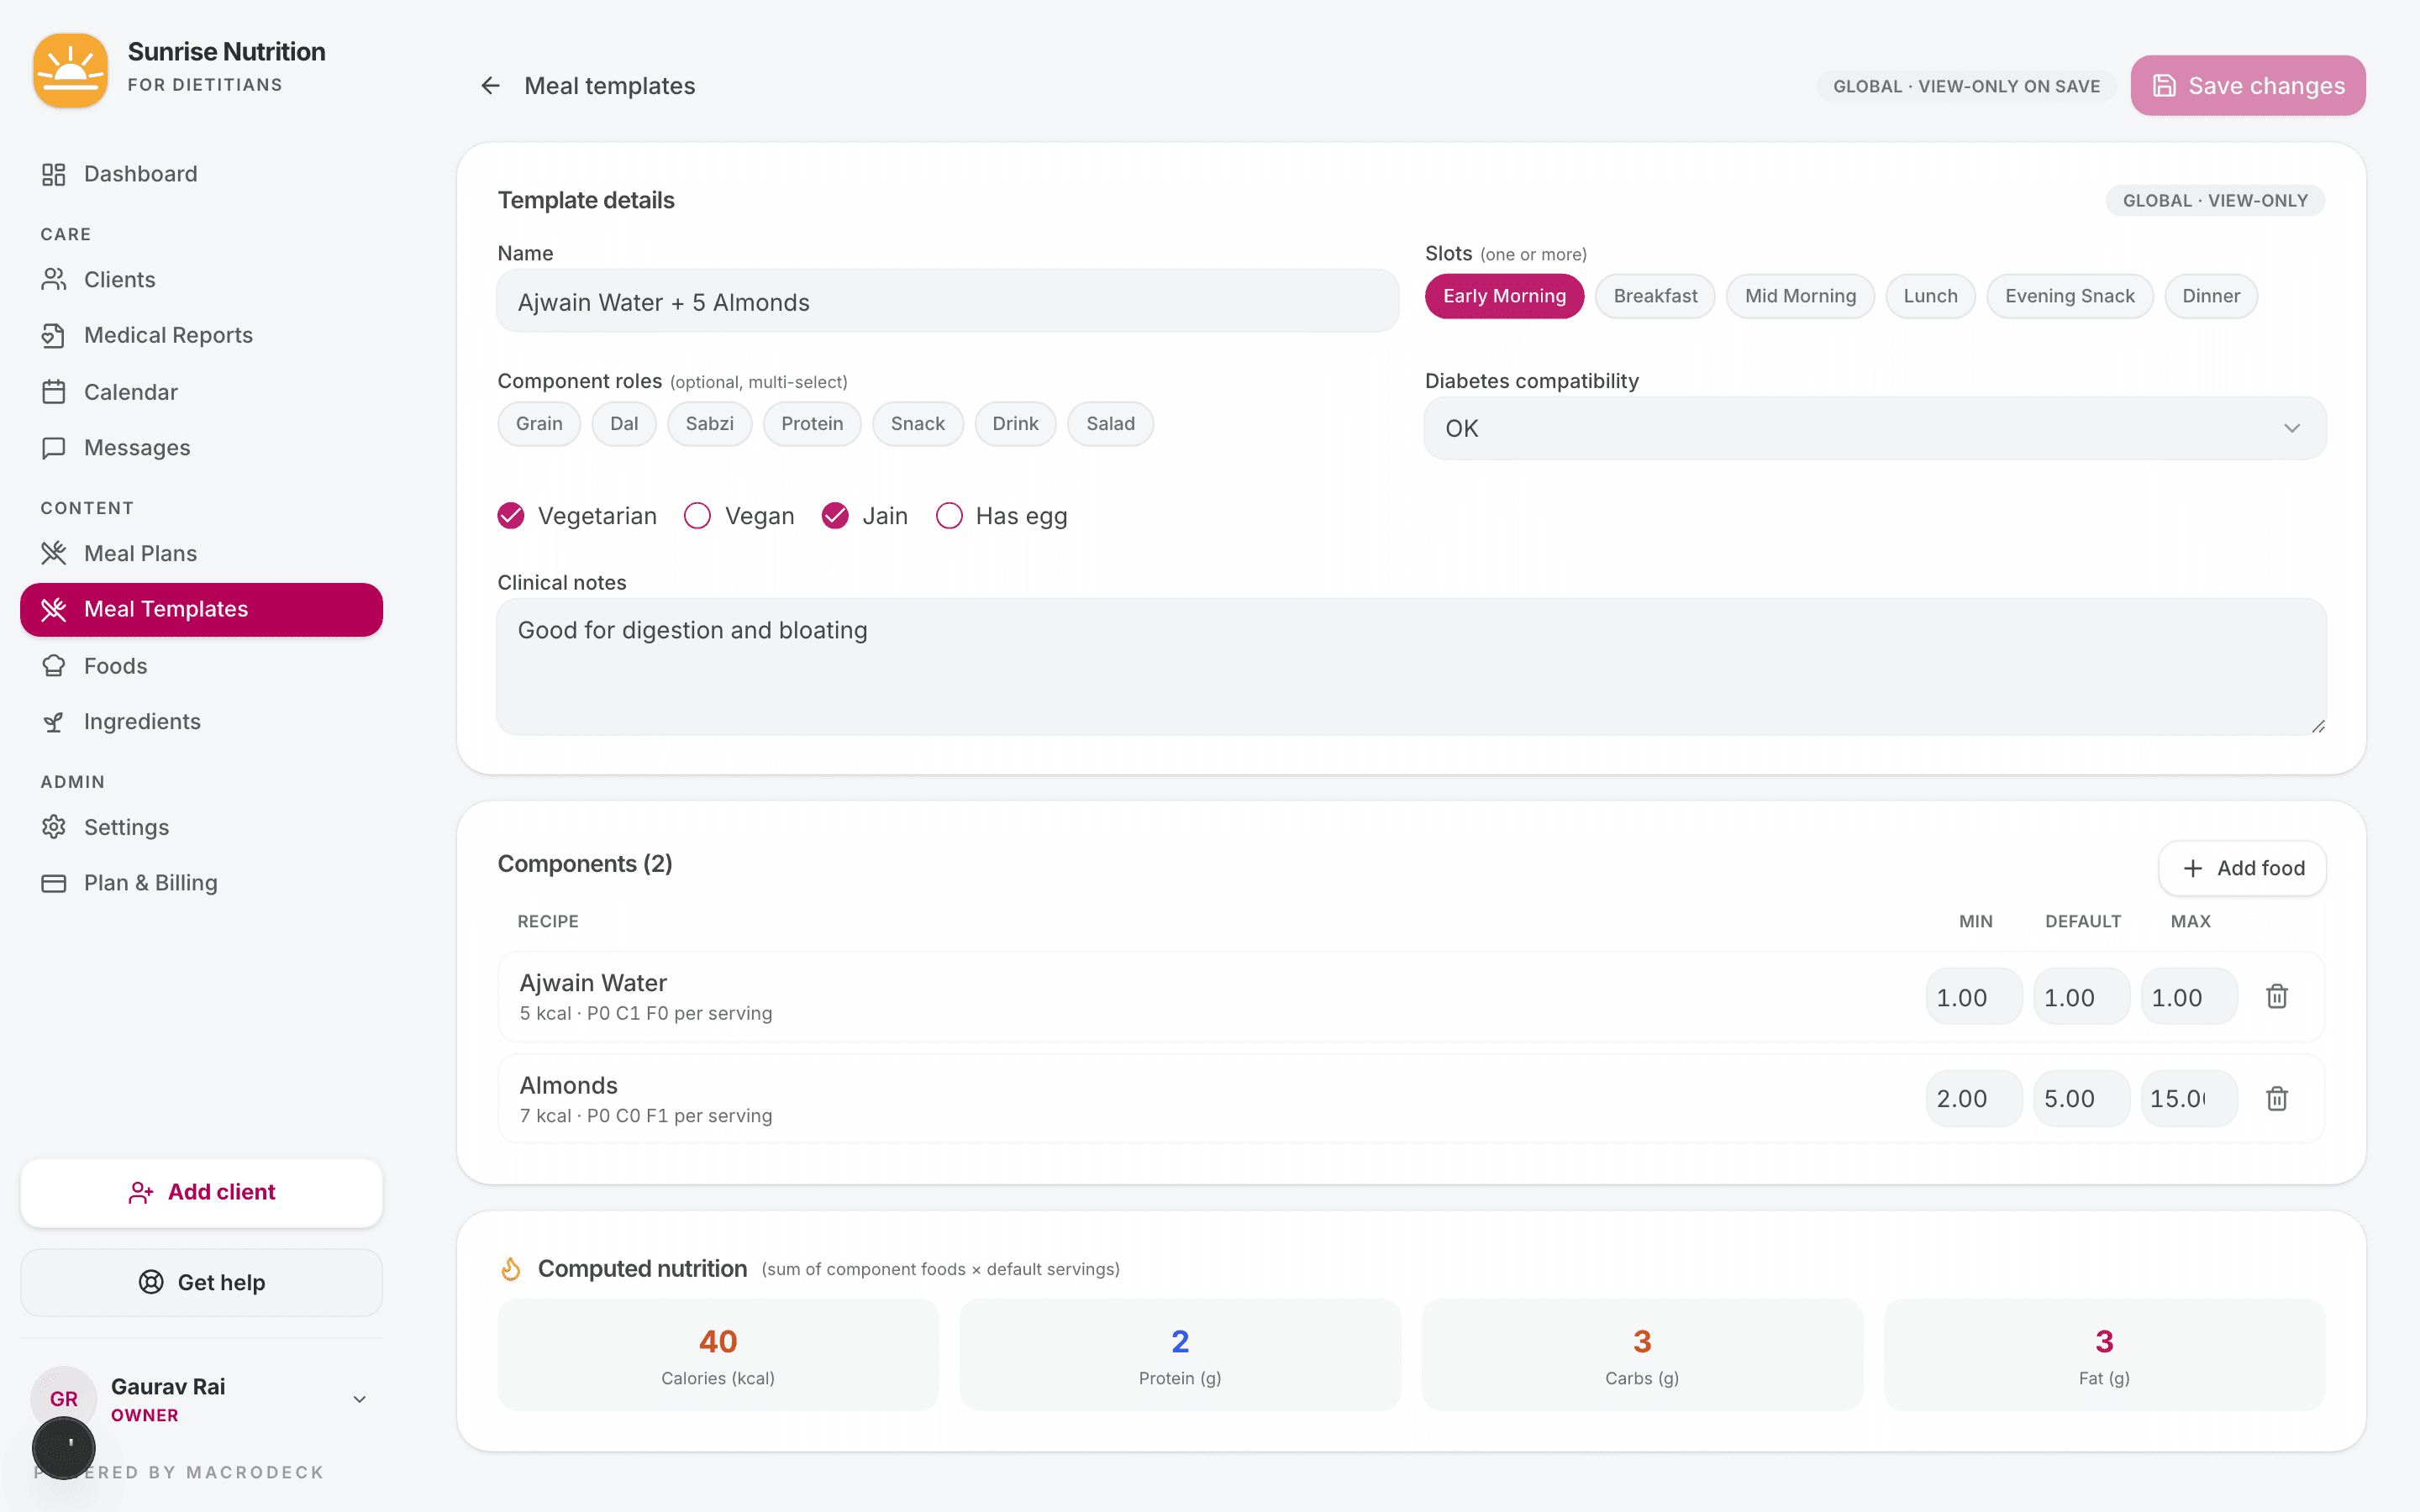
Task: Edit the Almonds default serving value
Action: (x=2081, y=1097)
